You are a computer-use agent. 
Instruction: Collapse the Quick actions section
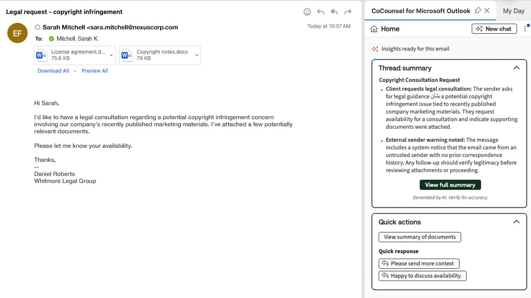[516, 222]
